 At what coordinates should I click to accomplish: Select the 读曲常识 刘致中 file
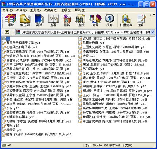click(37, 60)
